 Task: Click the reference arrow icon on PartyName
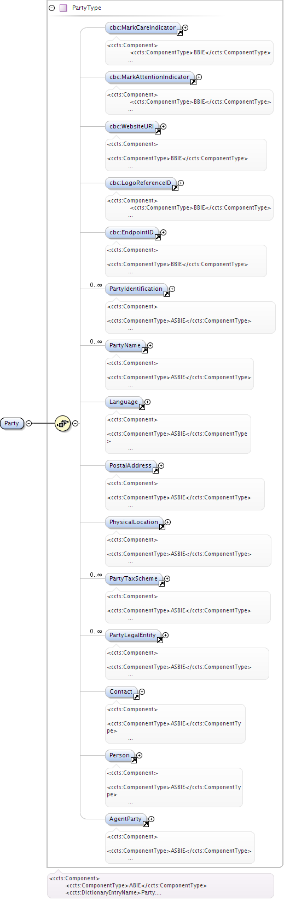(144, 351)
